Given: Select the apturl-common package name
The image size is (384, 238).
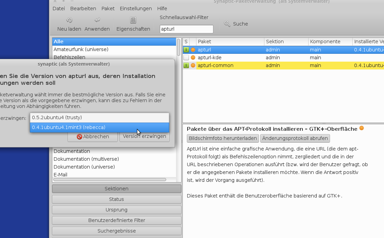Looking at the screenshot, I should coord(216,65).
